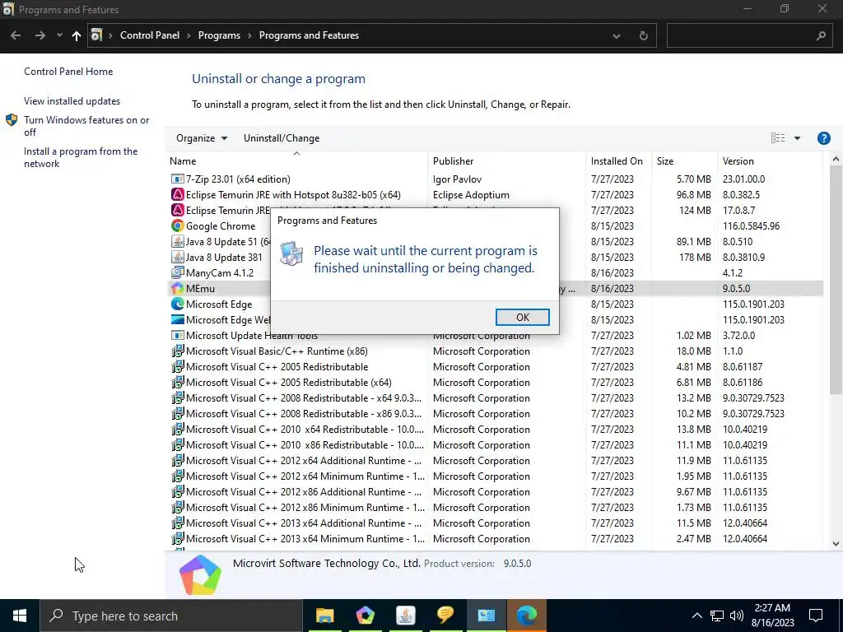Sort by Installed On column header
Viewport: 843px width, 632px height.
(619, 160)
